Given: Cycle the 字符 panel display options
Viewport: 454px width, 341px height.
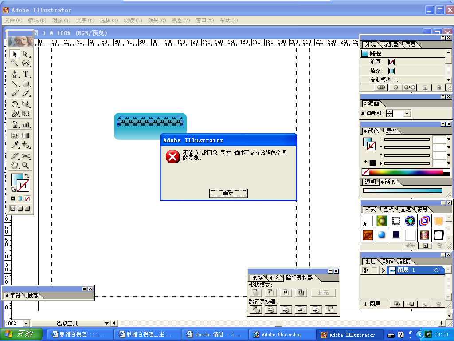Looking at the screenshot, I should pos(7,296).
